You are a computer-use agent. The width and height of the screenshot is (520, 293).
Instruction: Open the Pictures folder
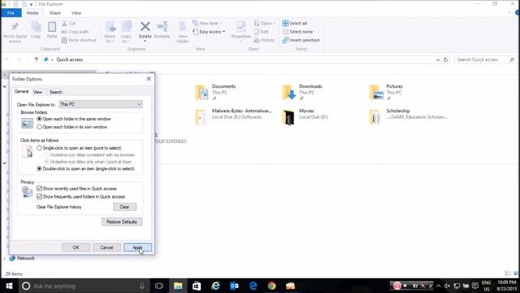click(386, 92)
